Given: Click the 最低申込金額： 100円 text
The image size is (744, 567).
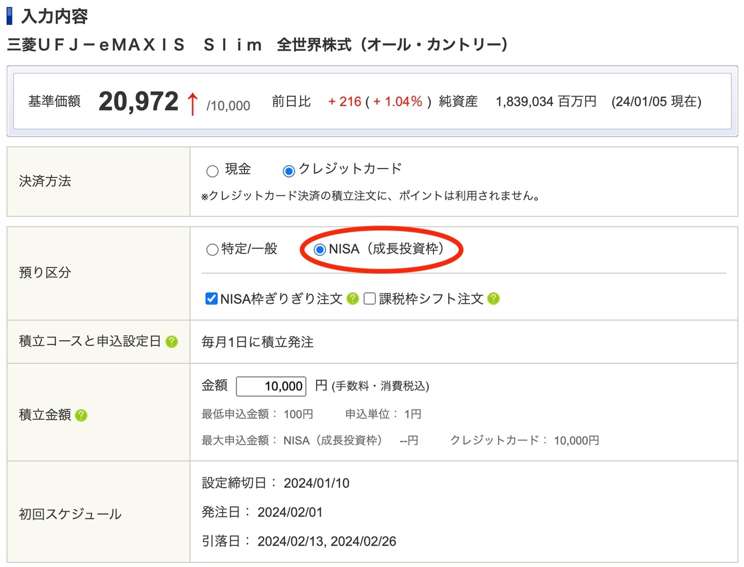Looking at the screenshot, I should point(258,414).
